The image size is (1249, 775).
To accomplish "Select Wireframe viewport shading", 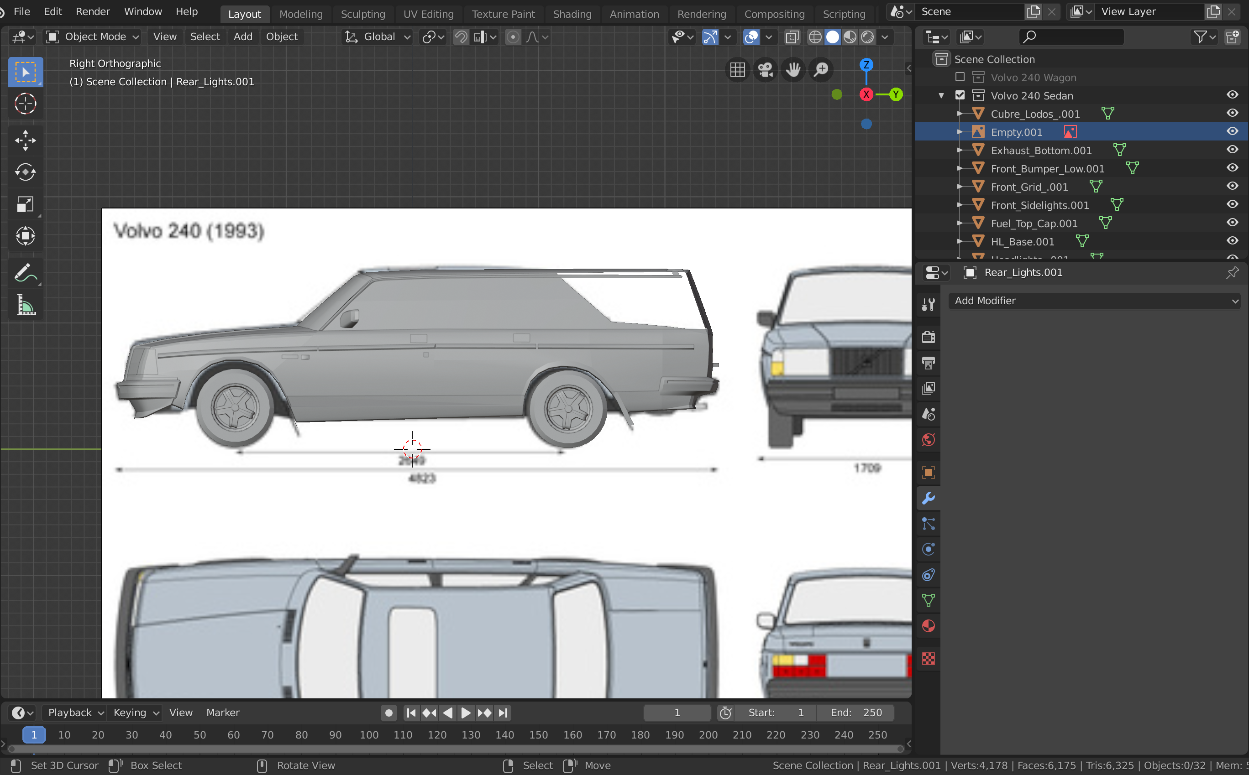I will click(814, 37).
